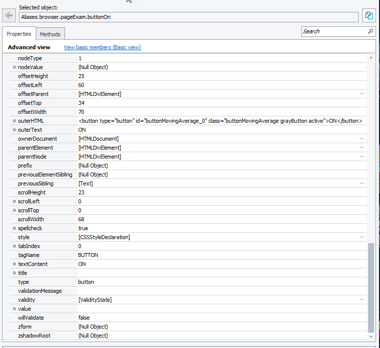
Task: Select the Properties tab
Action: (19, 34)
